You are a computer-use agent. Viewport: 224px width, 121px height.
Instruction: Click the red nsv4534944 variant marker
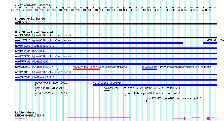[x=125, y=96]
